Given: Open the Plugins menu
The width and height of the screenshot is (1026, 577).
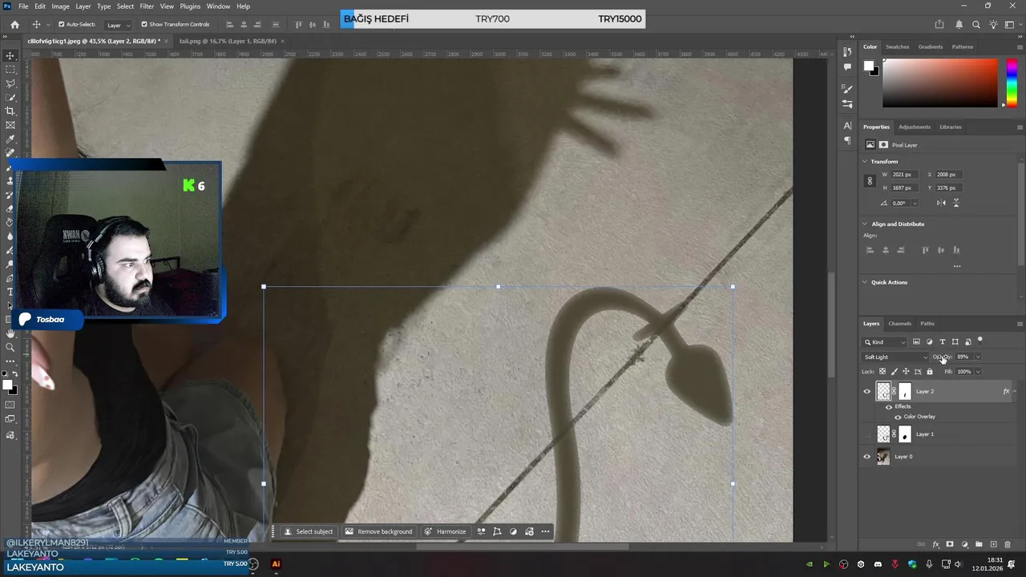Looking at the screenshot, I should coord(190,6).
